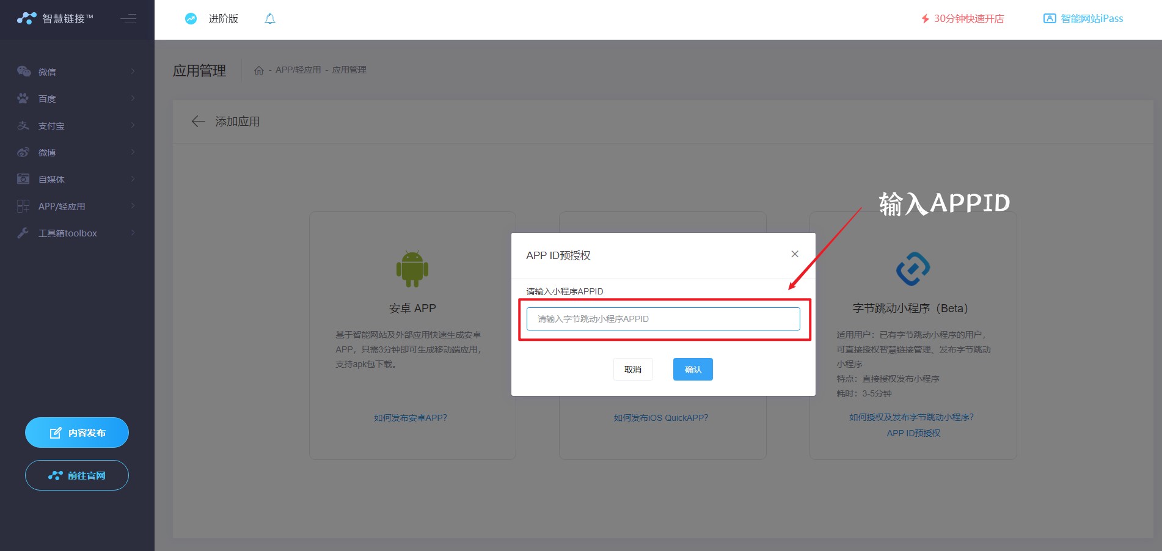This screenshot has height=551, width=1162.
Task: Click the toolbox wrench icon
Action: coord(23,233)
